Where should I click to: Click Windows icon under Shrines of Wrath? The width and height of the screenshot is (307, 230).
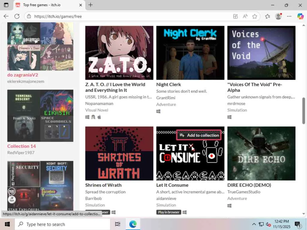(114, 212)
